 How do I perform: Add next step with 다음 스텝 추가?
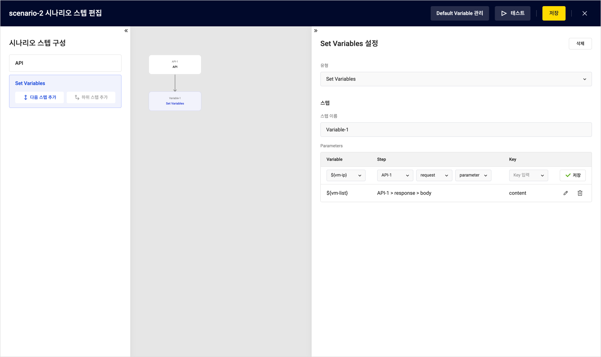tap(39, 97)
